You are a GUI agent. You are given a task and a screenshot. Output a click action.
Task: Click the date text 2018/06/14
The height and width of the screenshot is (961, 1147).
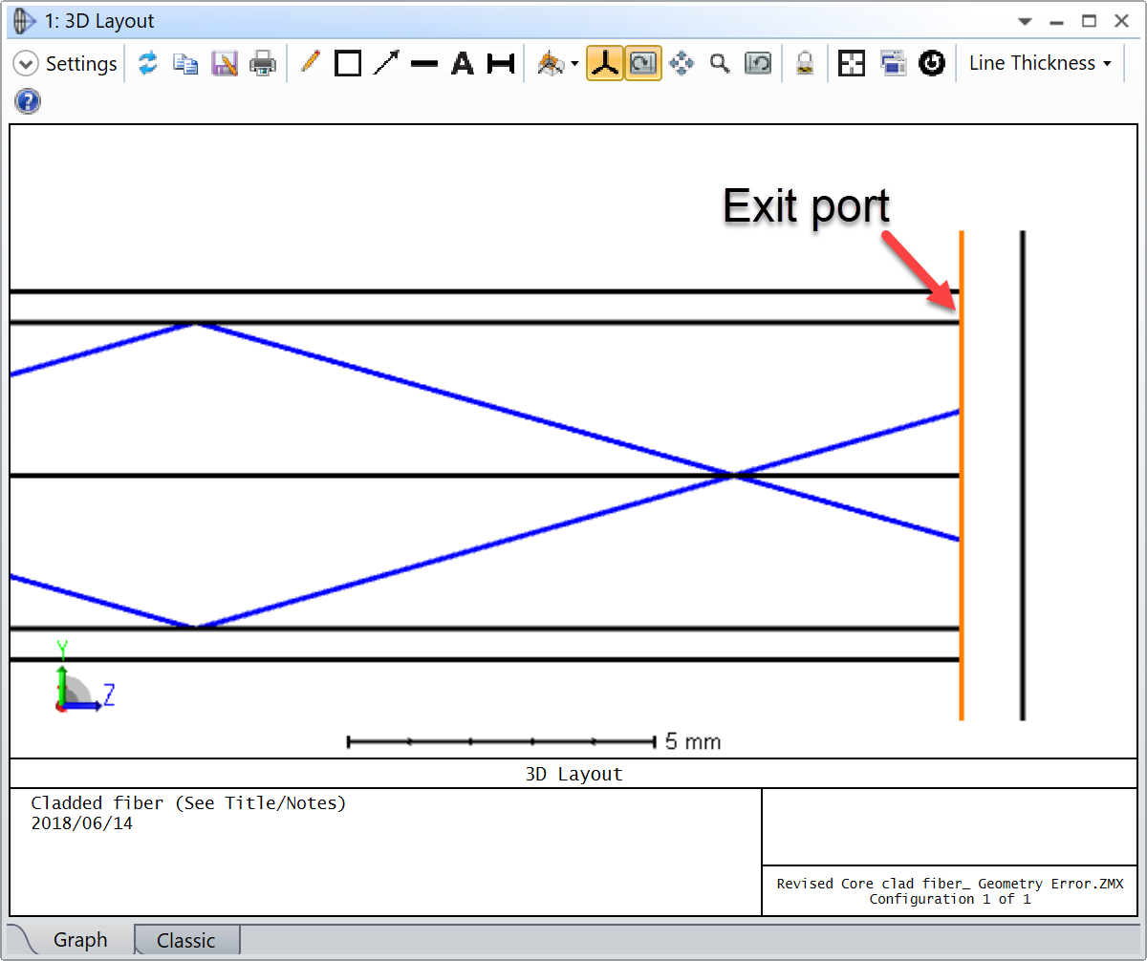coord(82,823)
